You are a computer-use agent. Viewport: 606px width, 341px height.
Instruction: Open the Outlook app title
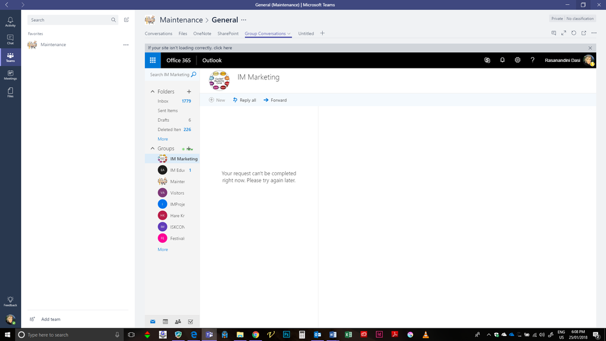pos(212,60)
